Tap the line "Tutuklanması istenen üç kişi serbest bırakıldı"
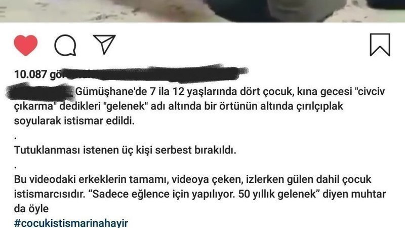405x228 pixels. click(125, 150)
